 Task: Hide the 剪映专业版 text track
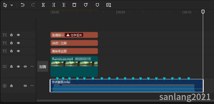coord(18,51)
